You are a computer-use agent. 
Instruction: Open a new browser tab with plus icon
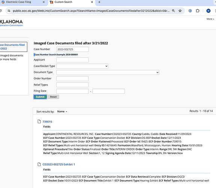pos(99,2)
